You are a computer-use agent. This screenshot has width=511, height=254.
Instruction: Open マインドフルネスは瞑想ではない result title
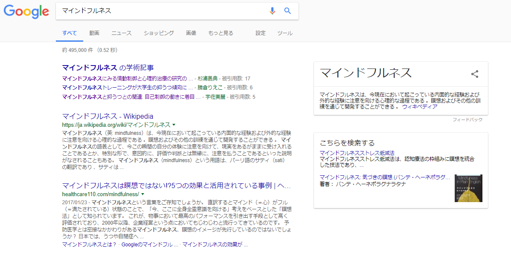click(176, 186)
